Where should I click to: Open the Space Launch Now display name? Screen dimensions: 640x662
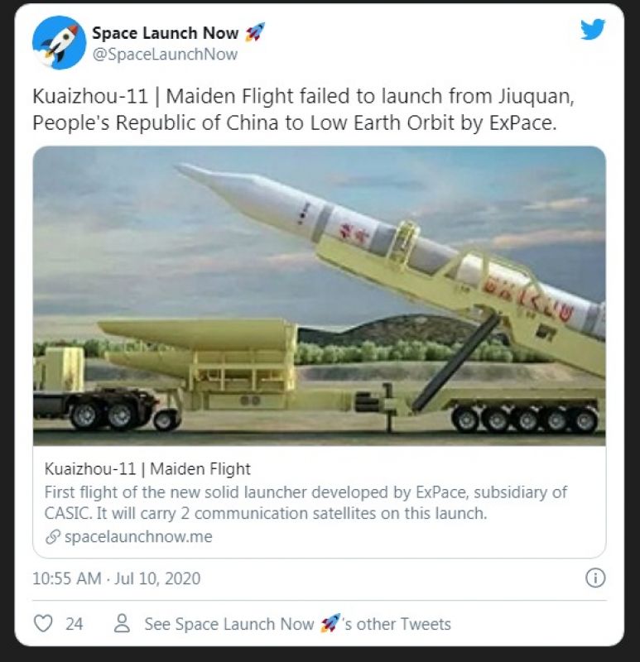[x=166, y=33]
